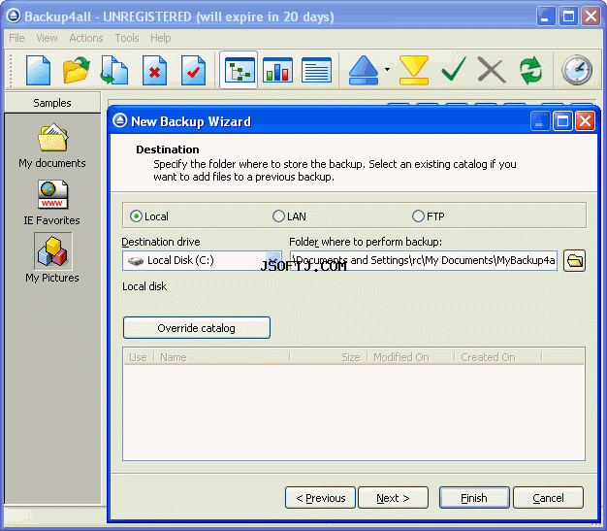The image size is (607, 531).
Task: Open the Help menu
Action: tap(161, 38)
